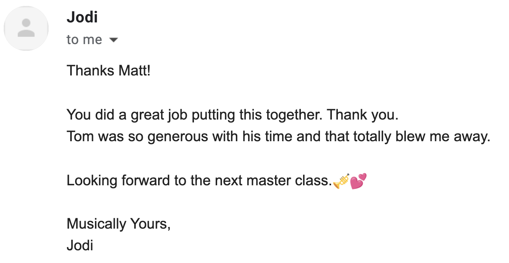This screenshot has height=263, width=509.
Task: Expand recipient details with the down arrow
Action: pyautogui.click(x=113, y=40)
